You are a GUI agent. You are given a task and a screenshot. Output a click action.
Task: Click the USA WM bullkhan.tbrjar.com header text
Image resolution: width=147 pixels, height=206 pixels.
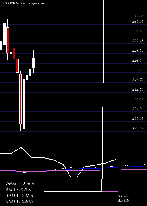23,4
